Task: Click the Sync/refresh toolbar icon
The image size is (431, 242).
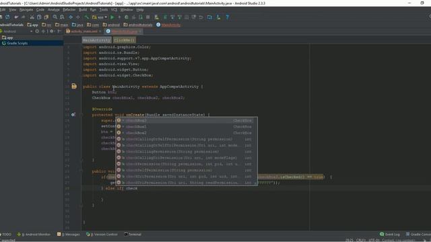Action: 7,17
